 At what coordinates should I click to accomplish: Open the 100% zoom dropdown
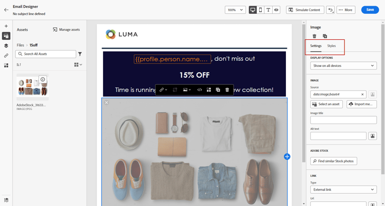point(235,10)
